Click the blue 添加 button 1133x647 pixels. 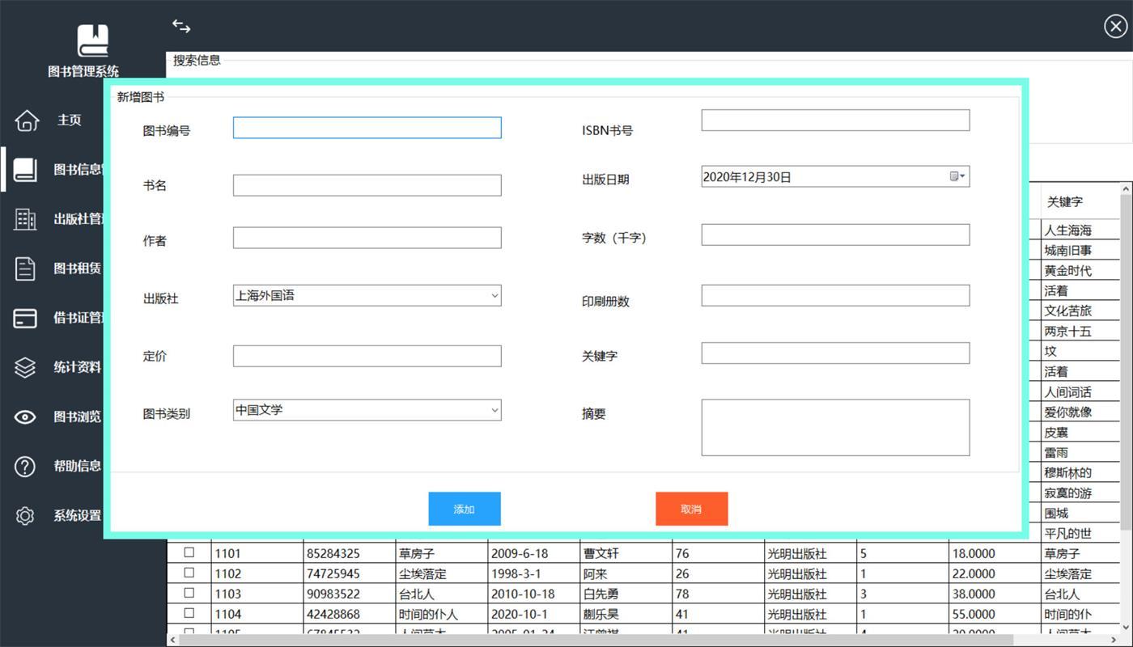[465, 509]
